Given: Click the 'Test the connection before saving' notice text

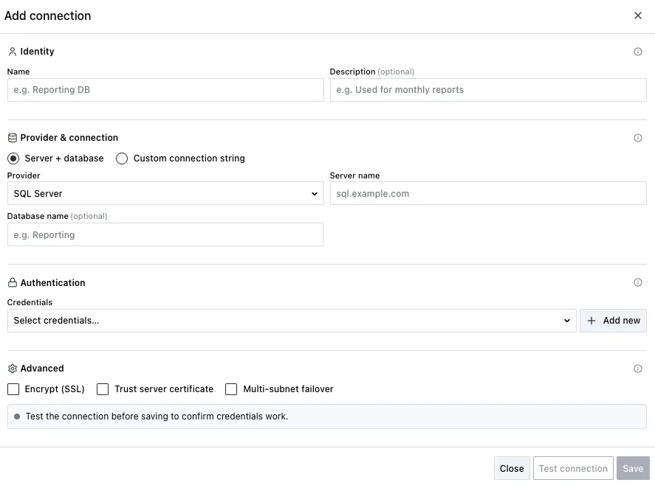Looking at the screenshot, I should 157,416.
